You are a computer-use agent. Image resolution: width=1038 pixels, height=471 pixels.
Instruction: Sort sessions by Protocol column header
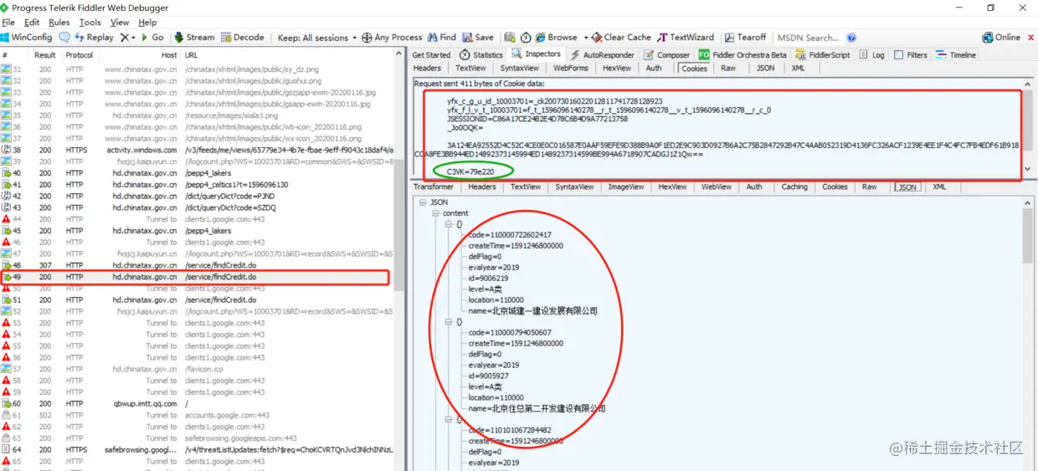(80, 55)
